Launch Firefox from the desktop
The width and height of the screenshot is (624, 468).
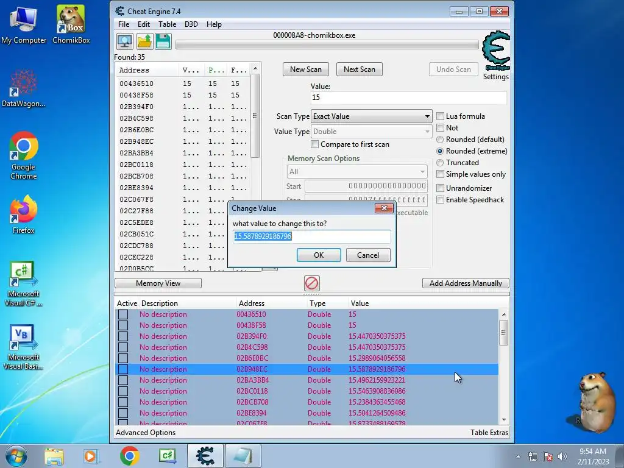tap(24, 214)
